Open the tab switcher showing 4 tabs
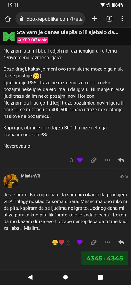Viewport: 131px width, 285px height. tap(109, 19)
